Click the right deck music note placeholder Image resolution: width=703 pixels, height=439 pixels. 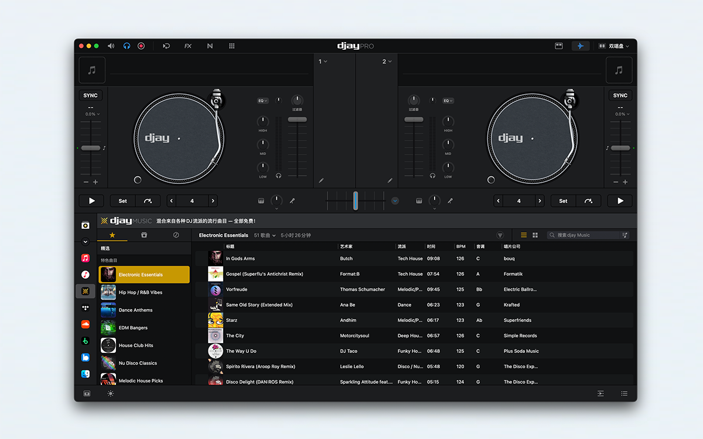point(619,70)
